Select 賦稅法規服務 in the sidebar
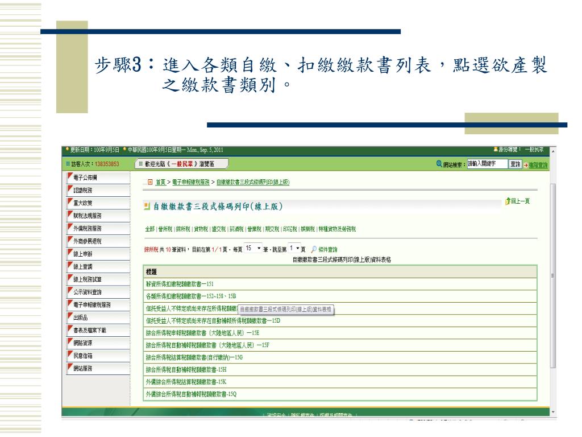This screenshot has width=582, height=437. [98, 216]
